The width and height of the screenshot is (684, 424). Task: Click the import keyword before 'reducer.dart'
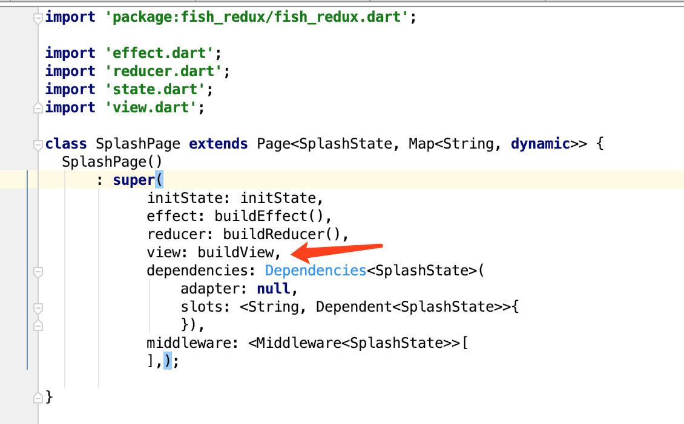tap(70, 71)
